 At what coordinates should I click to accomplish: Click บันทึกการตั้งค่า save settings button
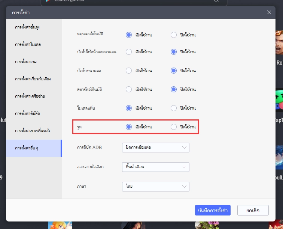[x=213, y=210]
